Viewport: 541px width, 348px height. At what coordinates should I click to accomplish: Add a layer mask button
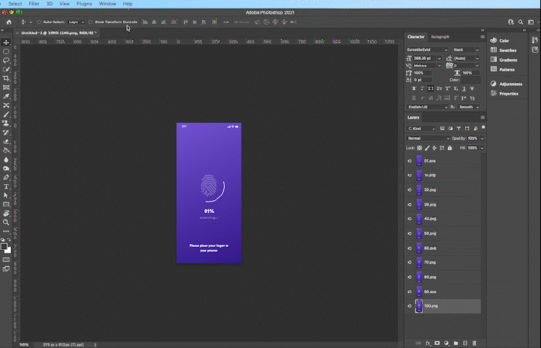pos(437,343)
